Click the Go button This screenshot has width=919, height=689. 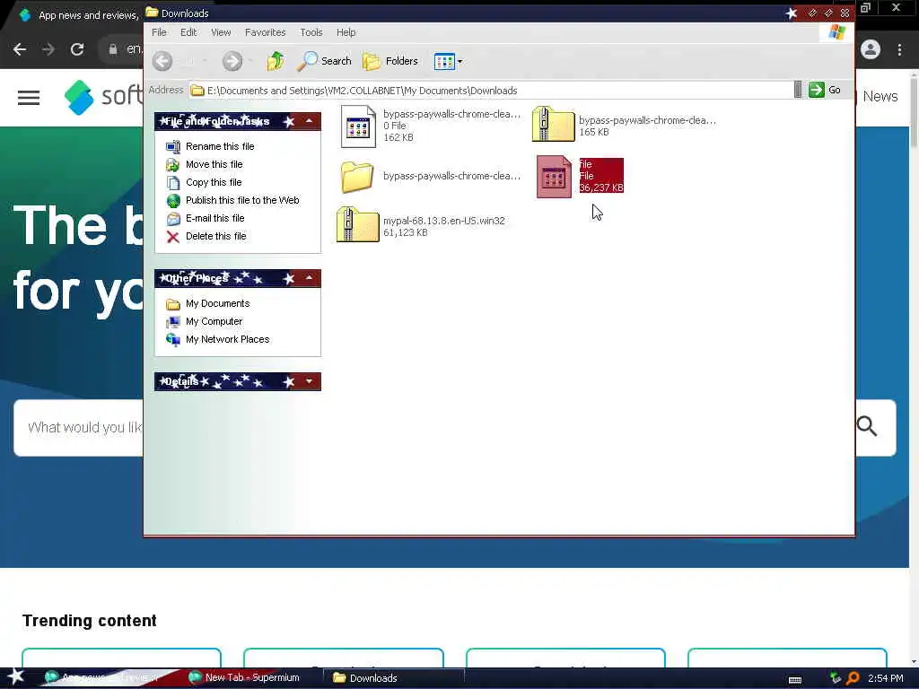(825, 90)
